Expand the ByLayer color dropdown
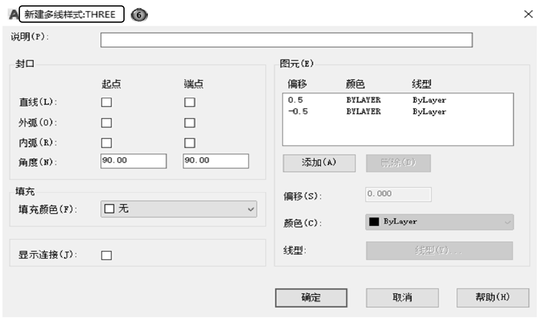The height and width of the screenshot is (320, 540). [439, 222]
